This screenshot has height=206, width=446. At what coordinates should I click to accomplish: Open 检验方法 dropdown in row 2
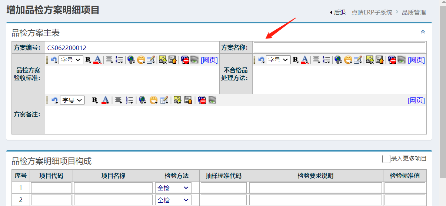(x=173, y=200)
